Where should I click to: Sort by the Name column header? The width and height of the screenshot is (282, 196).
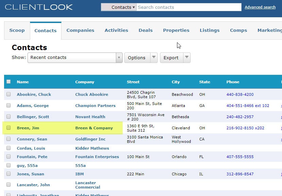point(23,82)
